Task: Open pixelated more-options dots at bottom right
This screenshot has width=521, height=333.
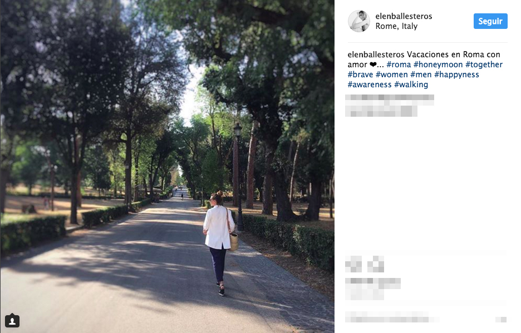Action: click(501, 320)
